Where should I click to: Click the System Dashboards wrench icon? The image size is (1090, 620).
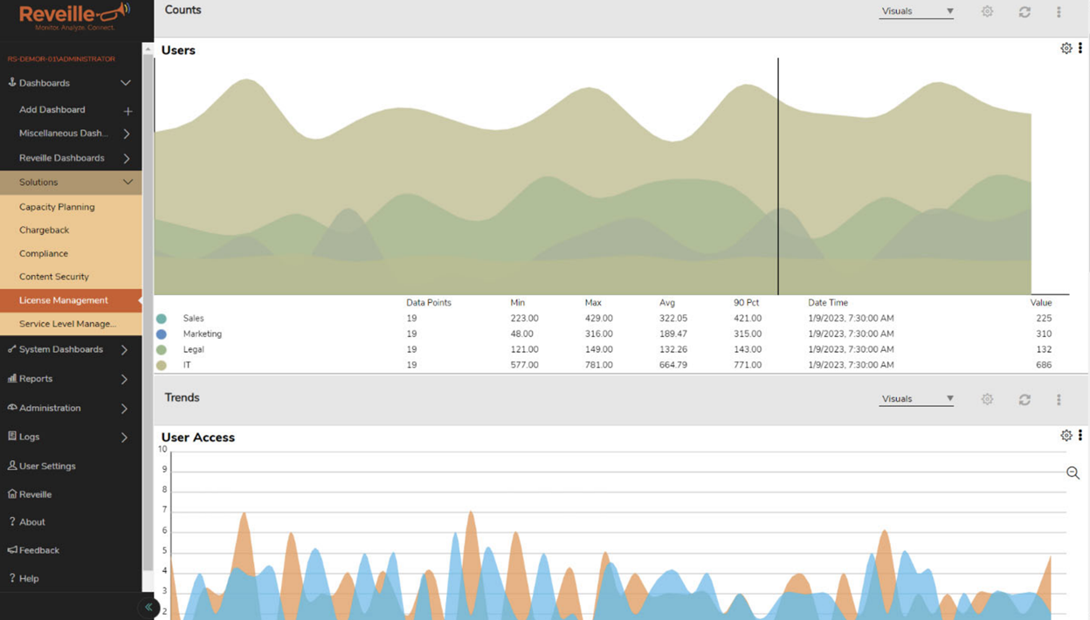(12, 349)
